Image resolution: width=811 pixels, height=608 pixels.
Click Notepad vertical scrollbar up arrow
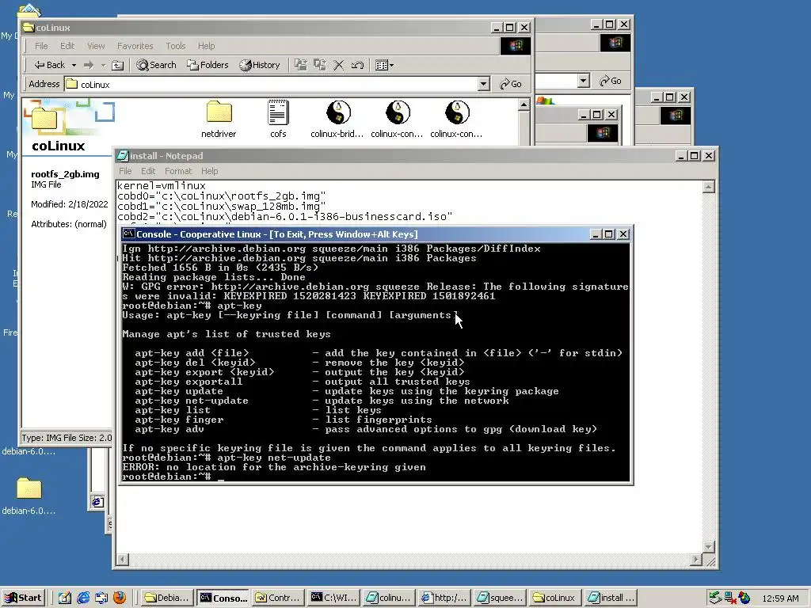point(709,187)
